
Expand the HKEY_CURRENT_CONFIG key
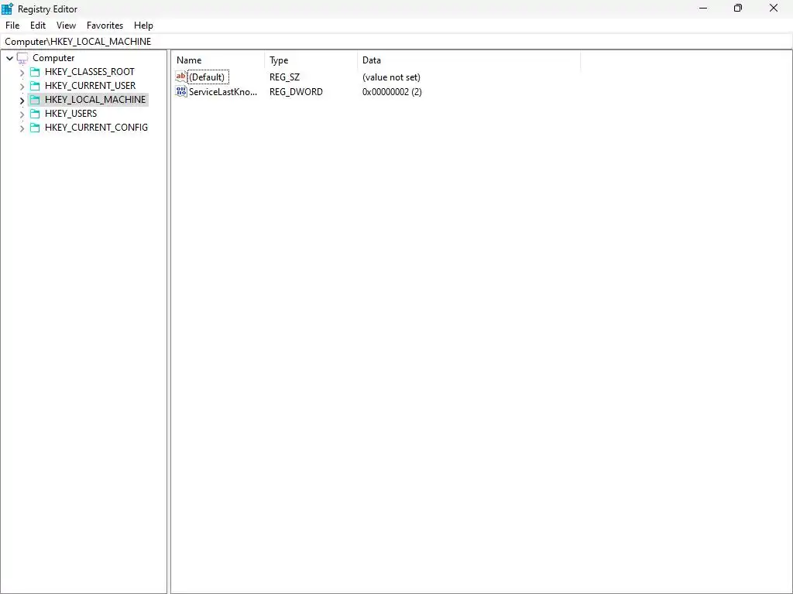[x=22, y=128]
